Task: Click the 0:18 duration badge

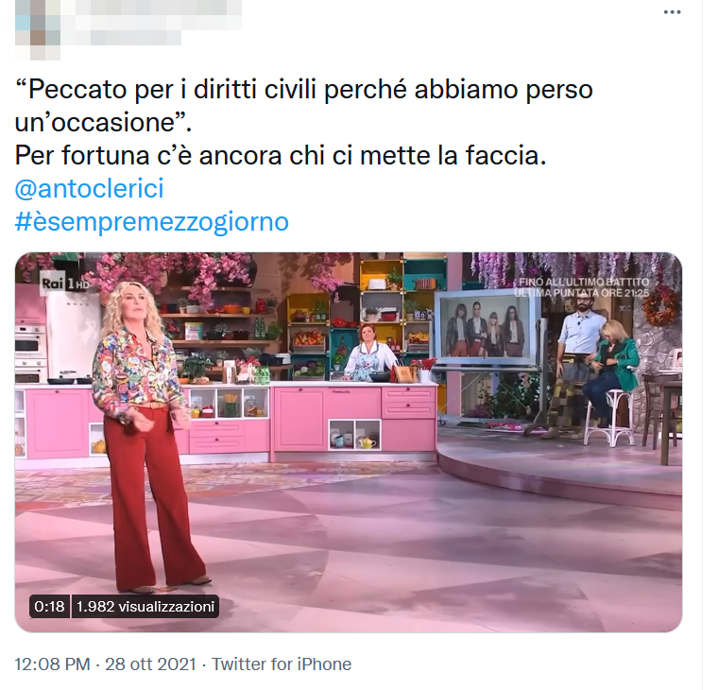Action: coord(49,606)
